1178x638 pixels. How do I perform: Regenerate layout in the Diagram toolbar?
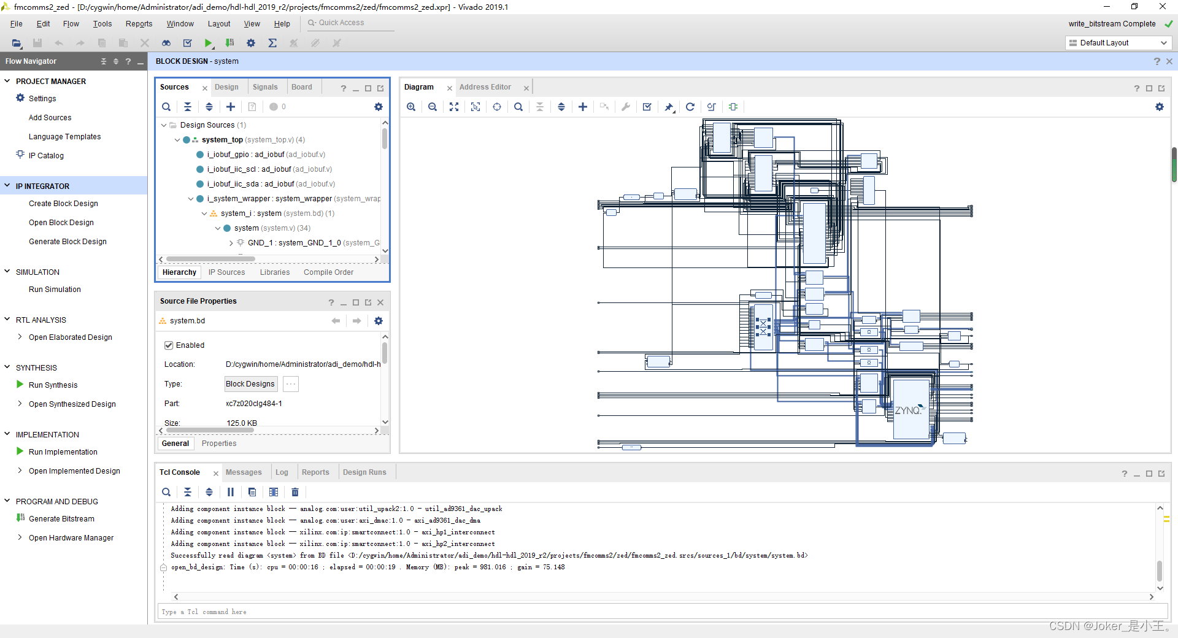tap(690, 107)
